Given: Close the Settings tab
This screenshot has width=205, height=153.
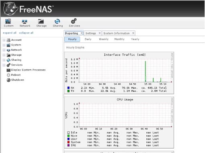Looking at the screenshot, I should [x=100, y=33].
